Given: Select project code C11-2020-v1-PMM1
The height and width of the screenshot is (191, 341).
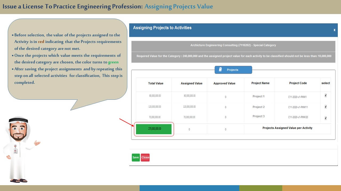Looking at the screenshot, I should pyautogui.click(x=297, y=97).
